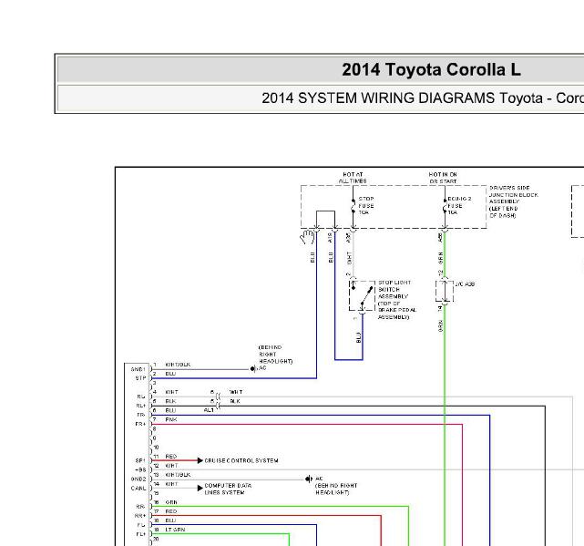Click the 'ECU-IG 2 FUSE 10A' label
This screenshot has height=546, width=584.
459,205
